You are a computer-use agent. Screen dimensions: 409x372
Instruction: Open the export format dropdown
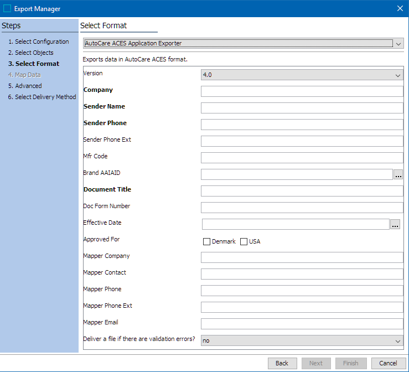244,43
